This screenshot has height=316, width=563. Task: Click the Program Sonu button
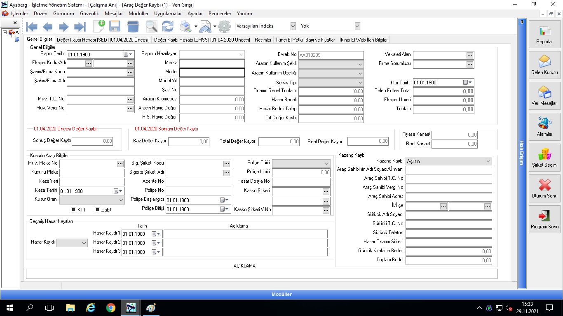click(544, 219)
